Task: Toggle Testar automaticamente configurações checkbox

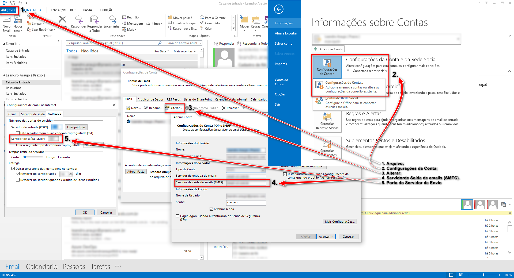Action: [x=285, y=174]
